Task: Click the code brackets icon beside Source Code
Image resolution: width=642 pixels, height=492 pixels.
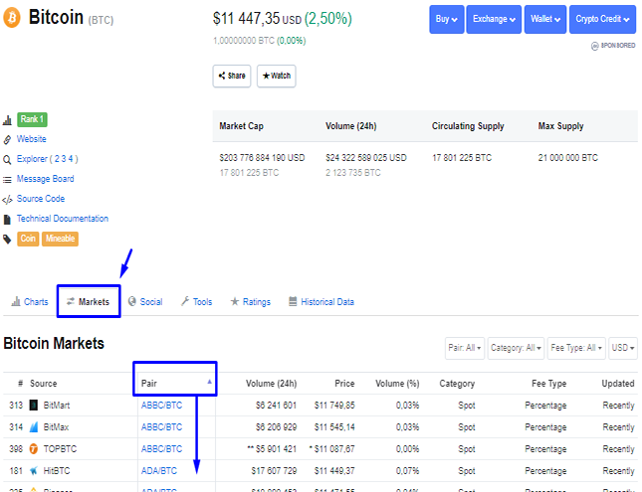Action: [x=7, y=200]
